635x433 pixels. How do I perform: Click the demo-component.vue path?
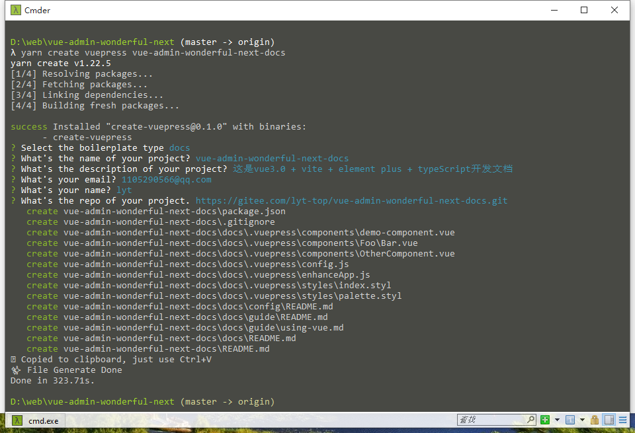click(x=259, y=233)
